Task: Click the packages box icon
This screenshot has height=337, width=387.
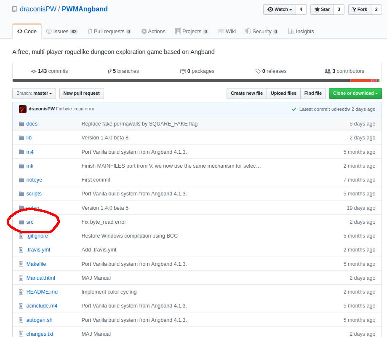Action: pyautogui.click(x=183, y=71)
